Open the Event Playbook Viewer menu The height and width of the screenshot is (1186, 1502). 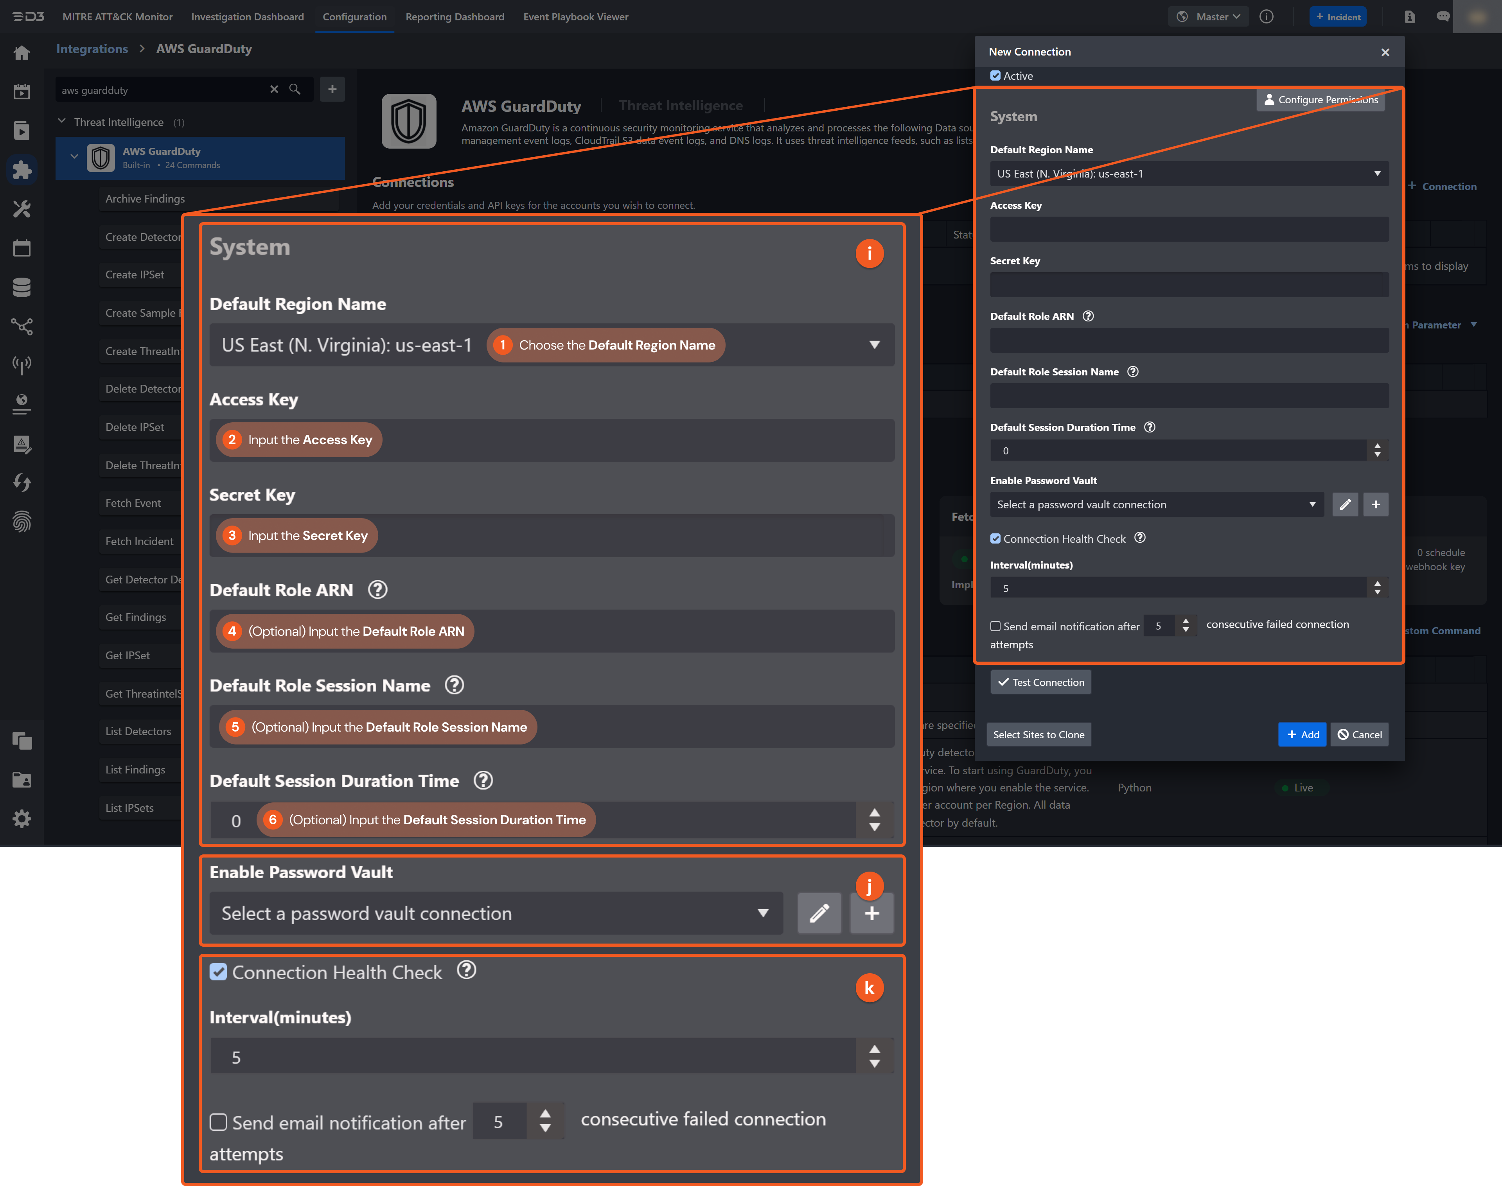[x=576, y=16]
